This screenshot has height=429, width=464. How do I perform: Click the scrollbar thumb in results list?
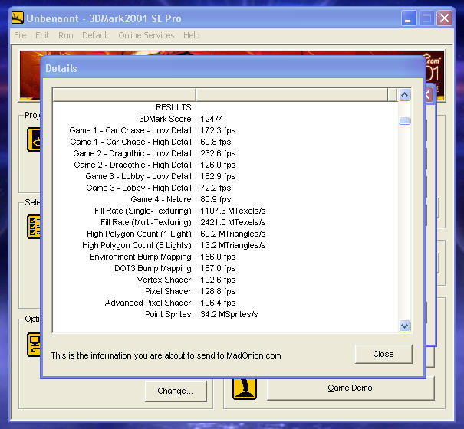pyautogui.click(x=404, y=120)
